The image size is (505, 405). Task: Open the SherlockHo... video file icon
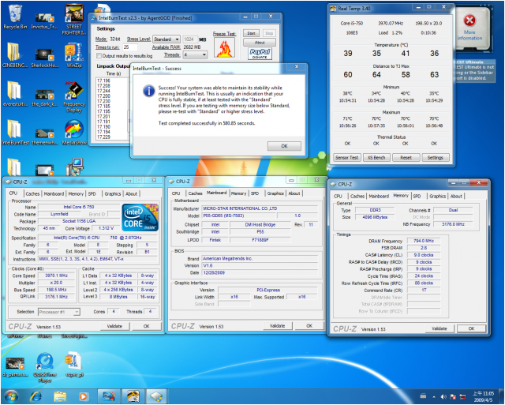44,58
